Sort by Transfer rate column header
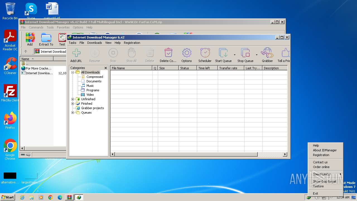Viewport: 357px width, 201px height. 231,68
